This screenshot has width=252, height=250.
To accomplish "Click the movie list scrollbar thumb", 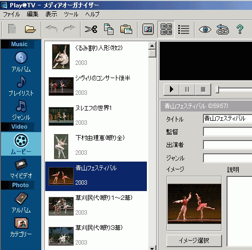I will click(x=152, y=54).
